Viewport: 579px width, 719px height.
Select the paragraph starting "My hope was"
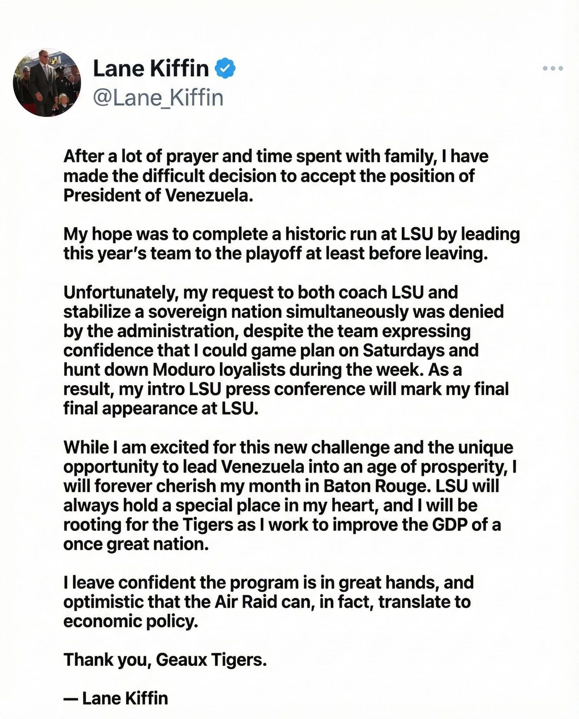click(291, 244)
